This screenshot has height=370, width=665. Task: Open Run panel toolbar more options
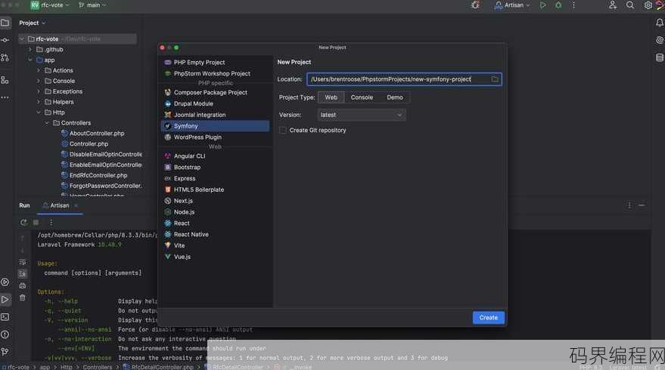click(51, 222)
